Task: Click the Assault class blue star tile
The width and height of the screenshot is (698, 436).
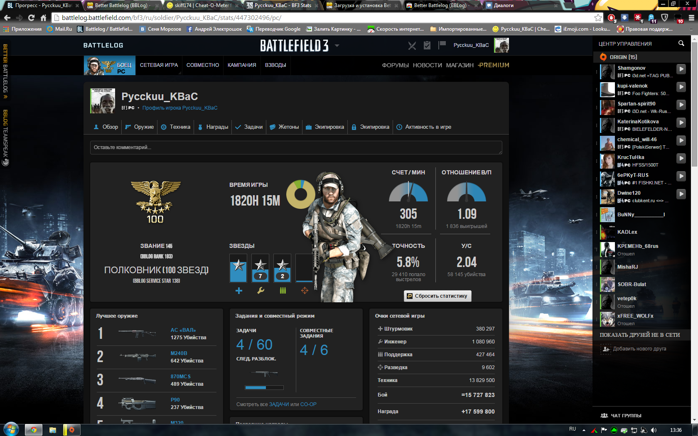Action: 238,268
